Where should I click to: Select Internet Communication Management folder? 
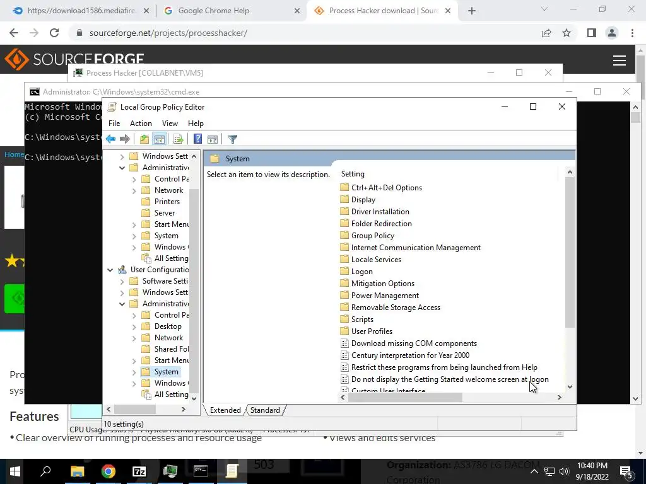pos(410,247)
